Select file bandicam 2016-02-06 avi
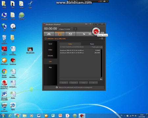Viewport: 148px width, 118px height. point(80,53)
